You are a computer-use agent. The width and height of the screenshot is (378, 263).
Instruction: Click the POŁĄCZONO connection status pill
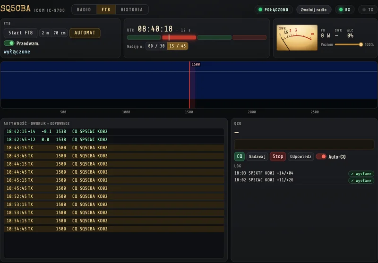274,9
